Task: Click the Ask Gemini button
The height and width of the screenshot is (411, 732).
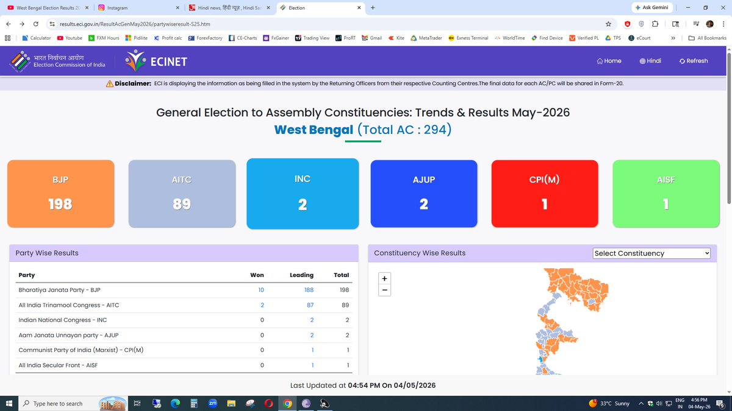Action: (652, 7)
